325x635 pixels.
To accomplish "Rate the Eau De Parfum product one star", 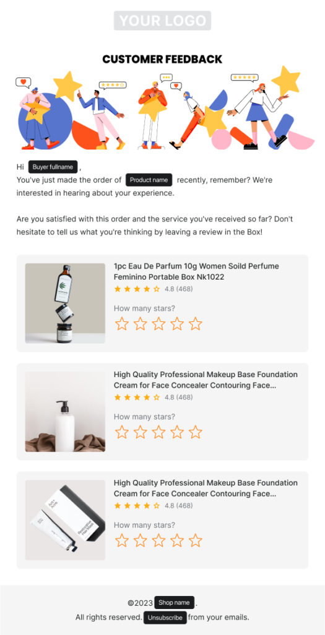I will [x=122, y=324].
